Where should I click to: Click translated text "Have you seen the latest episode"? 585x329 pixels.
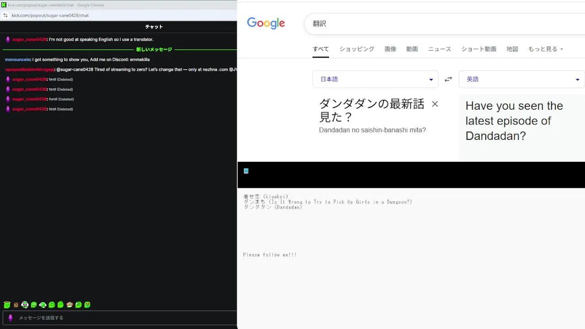point(514,121)
